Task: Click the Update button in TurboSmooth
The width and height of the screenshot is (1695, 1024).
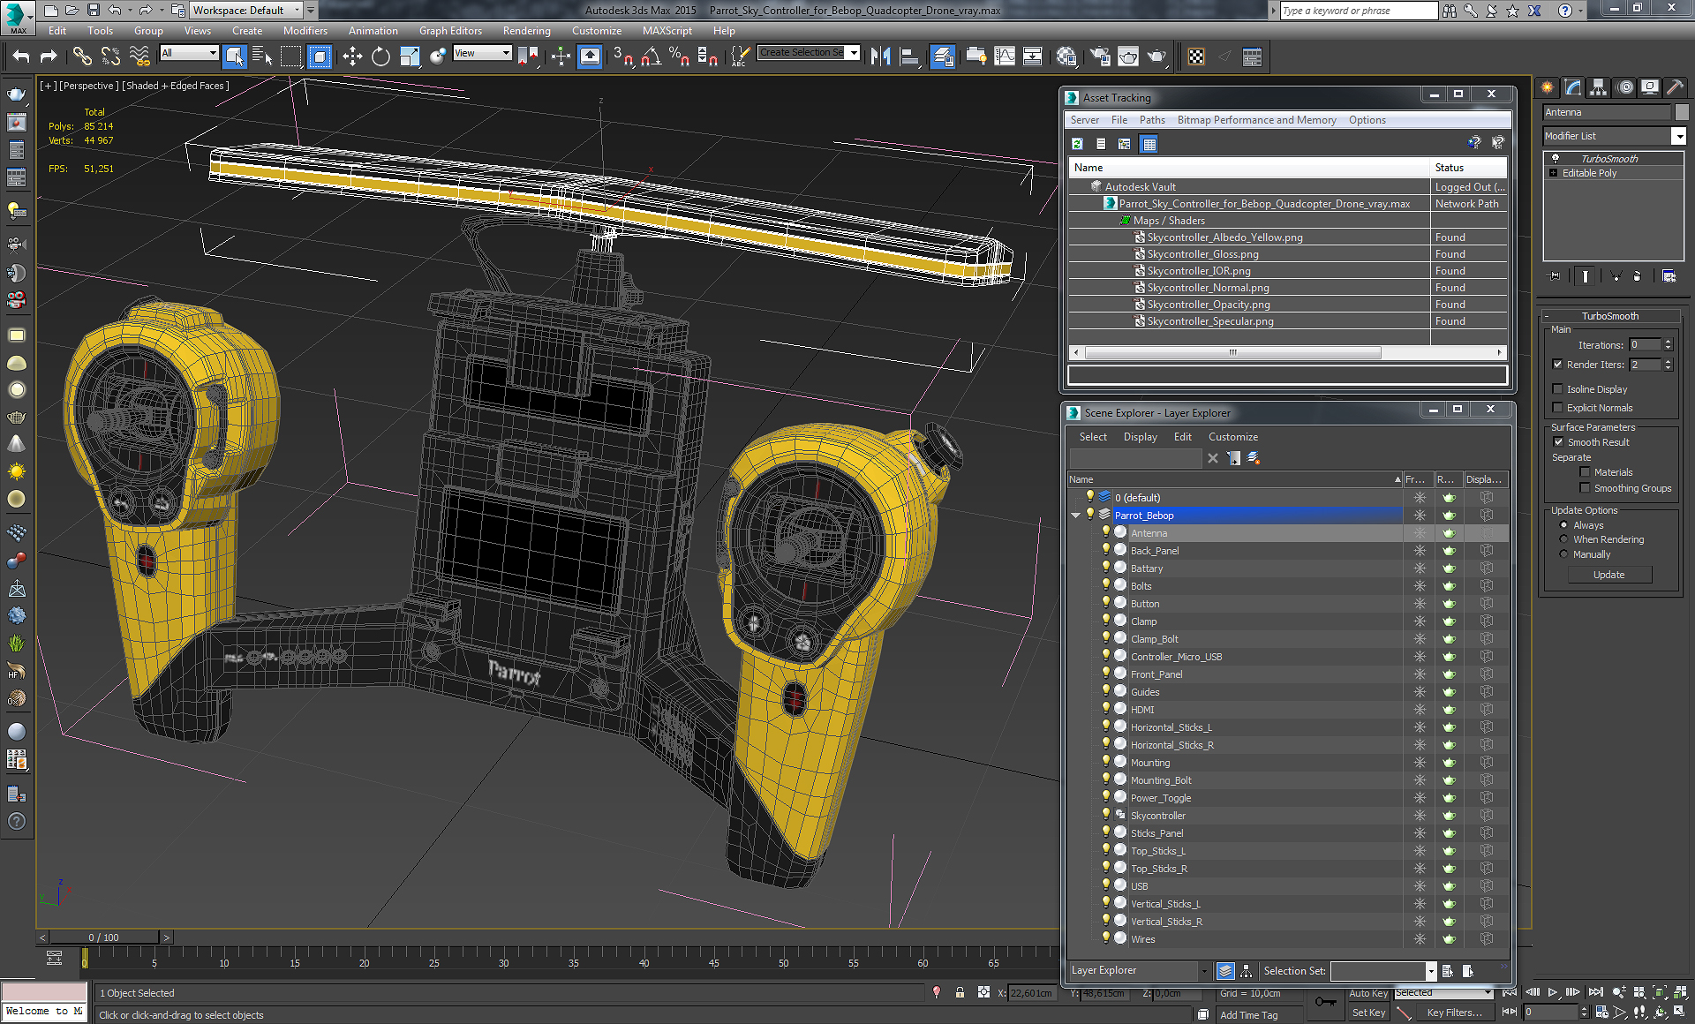Action: 1609,575
